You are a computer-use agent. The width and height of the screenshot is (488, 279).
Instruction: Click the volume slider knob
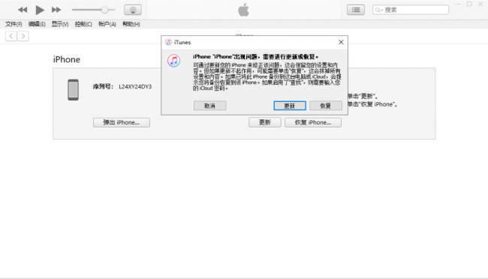[x=104, y=10]
